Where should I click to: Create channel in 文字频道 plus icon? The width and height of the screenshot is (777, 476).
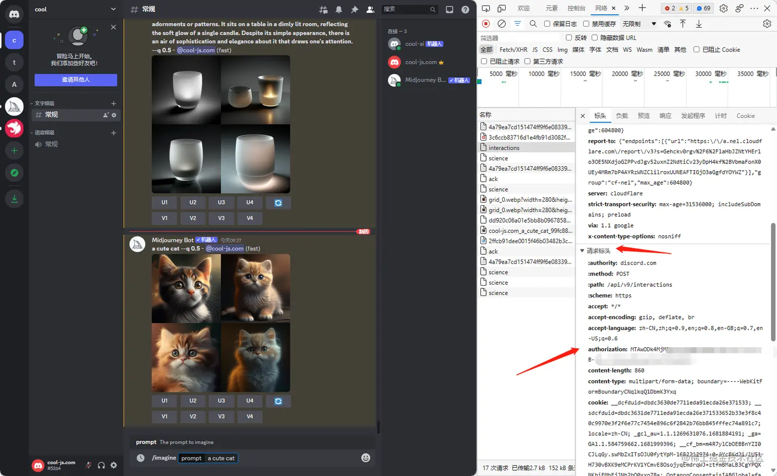tap(114, 103)
